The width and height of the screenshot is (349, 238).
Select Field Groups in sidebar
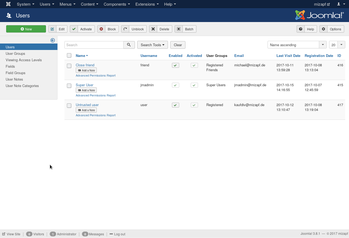click(x=15, y=73)
